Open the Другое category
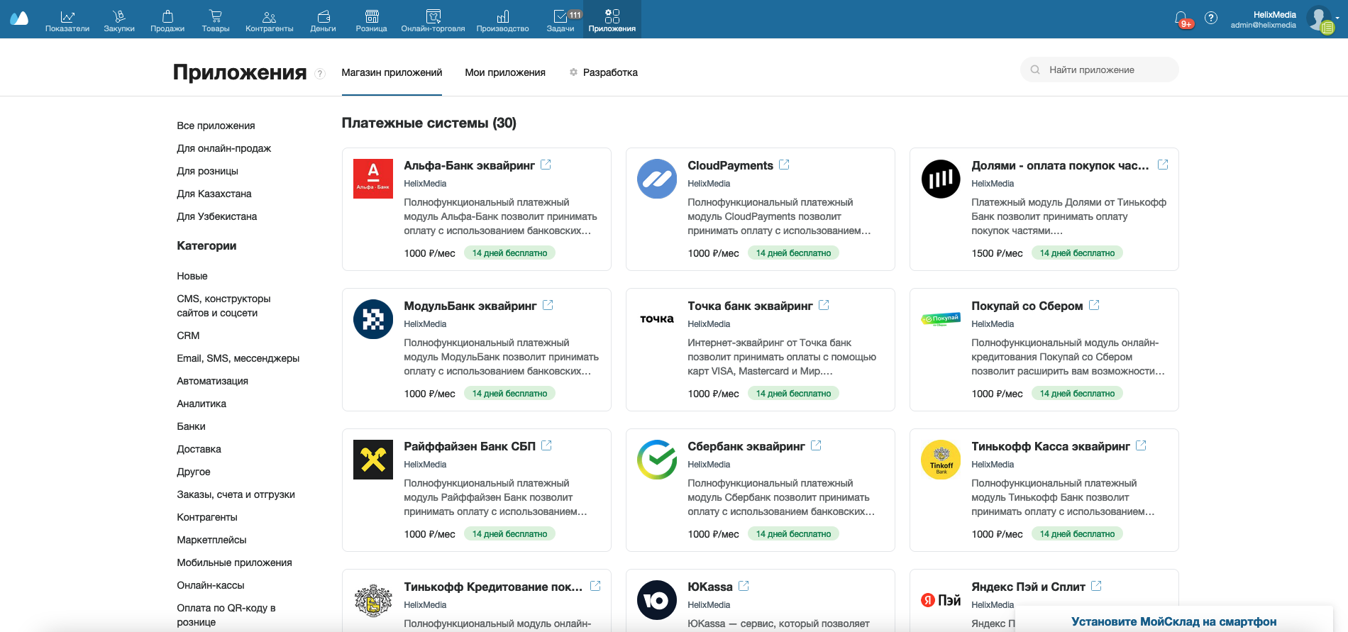Viewport: 1348px width, 632px height. pos(194,472)
